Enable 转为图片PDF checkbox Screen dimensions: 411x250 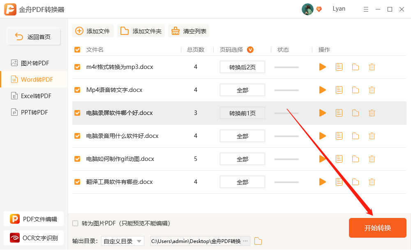coord(75,223)
